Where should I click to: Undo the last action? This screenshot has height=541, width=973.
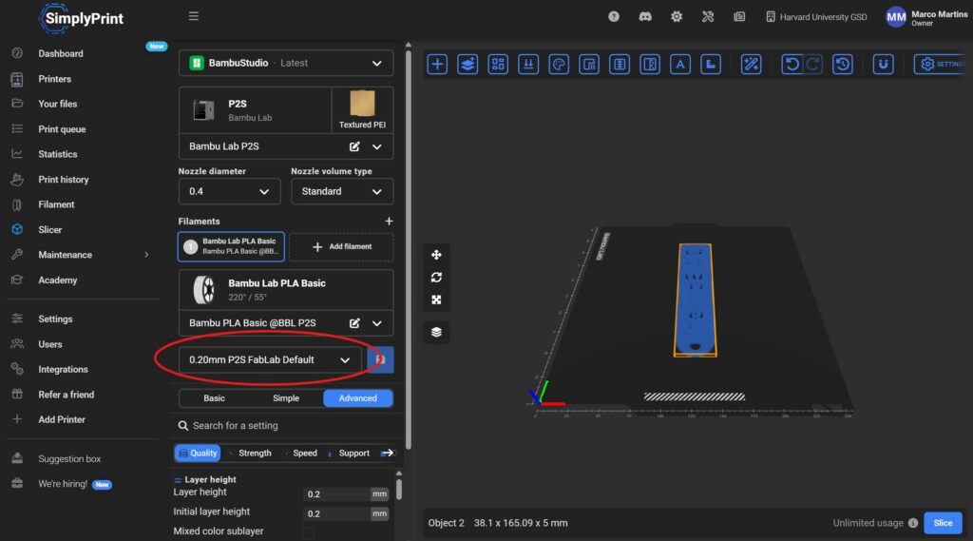[x=792, y=64]
